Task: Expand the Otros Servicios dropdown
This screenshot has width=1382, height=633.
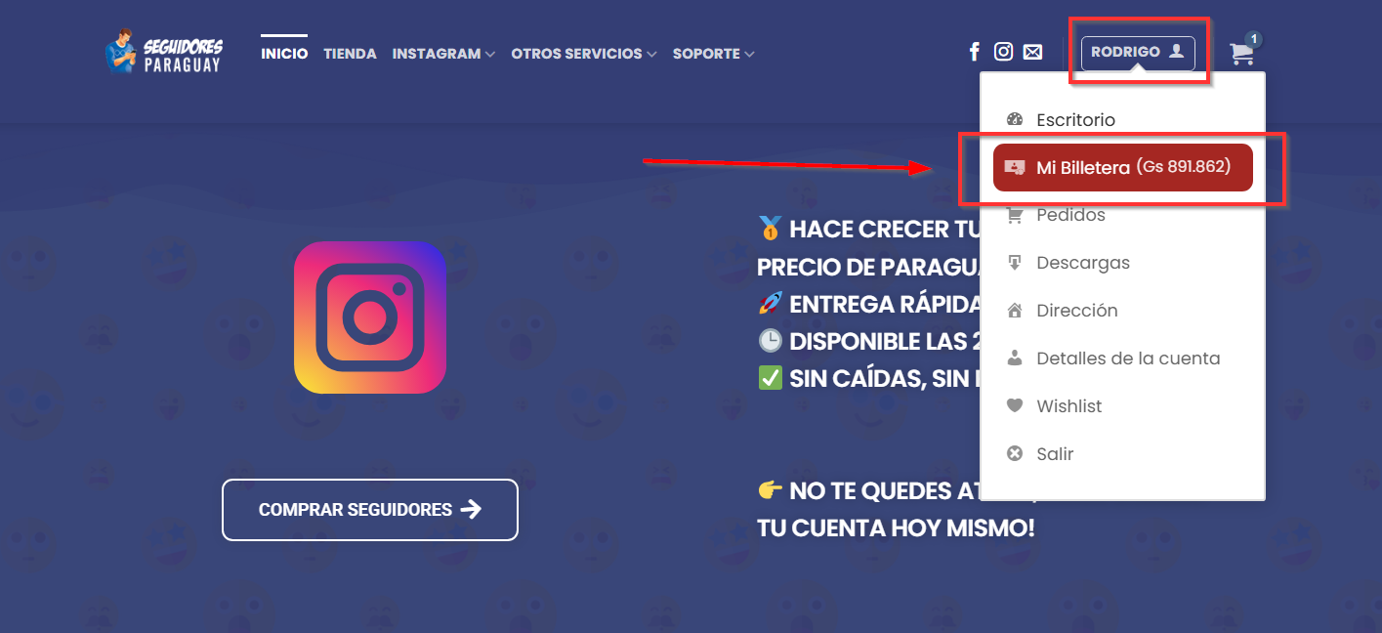Action: click(x=584, y=54)
